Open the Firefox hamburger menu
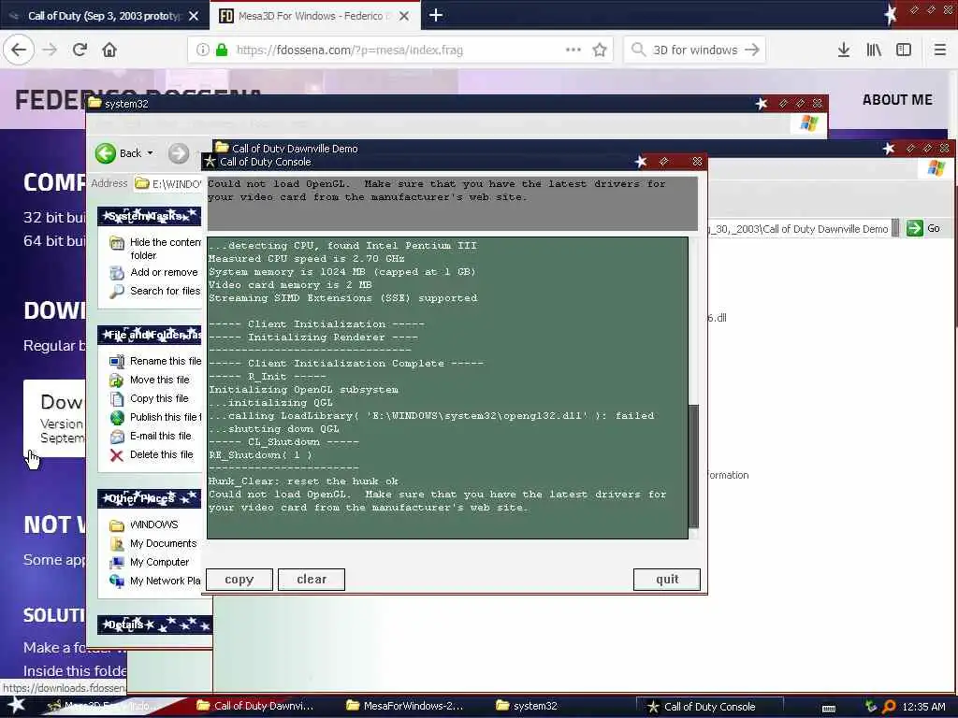 [940, 50]
